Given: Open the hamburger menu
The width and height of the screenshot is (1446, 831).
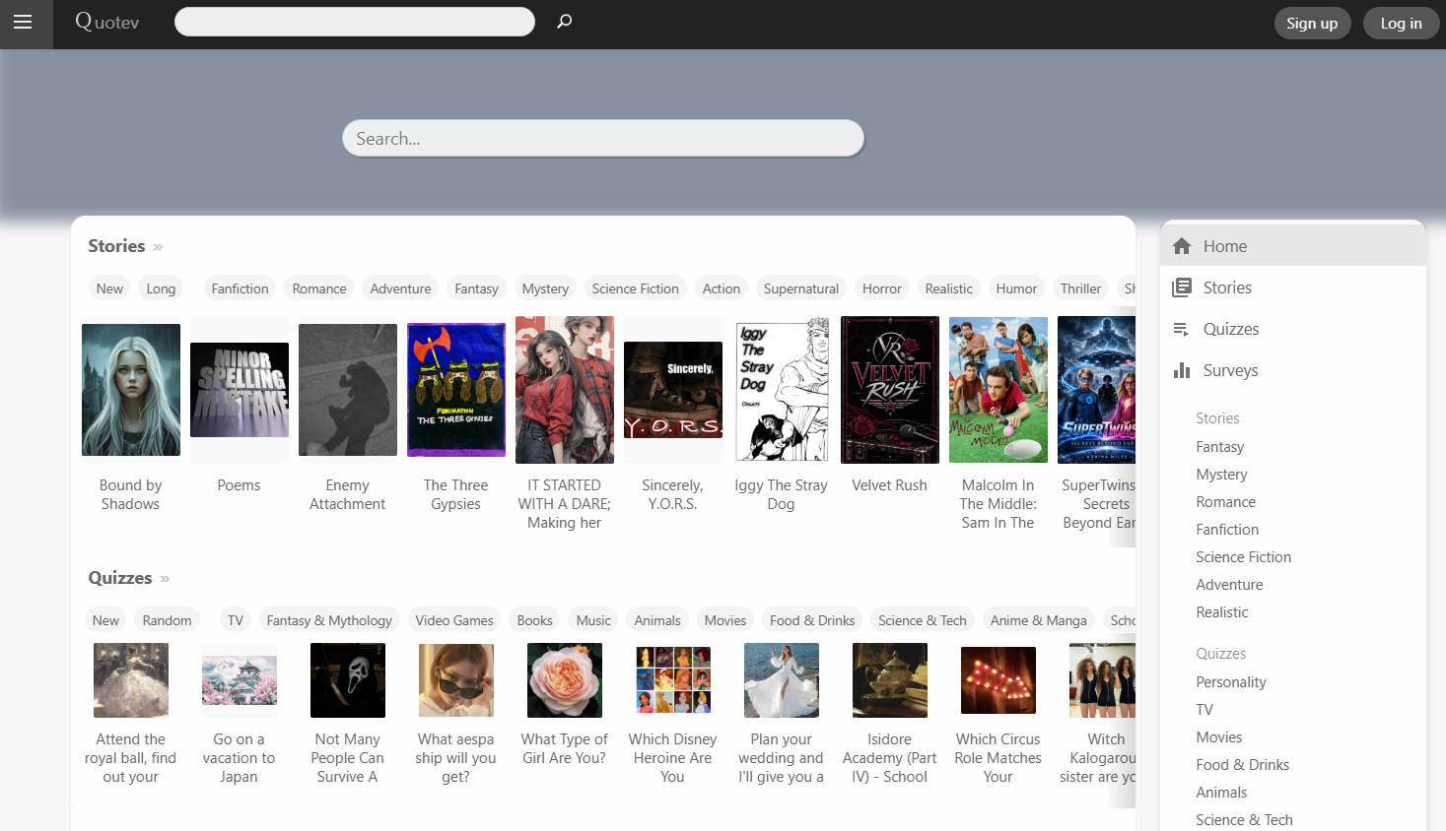Looking at the screenshot, I should pyautogui.click(x=23, y=22).
